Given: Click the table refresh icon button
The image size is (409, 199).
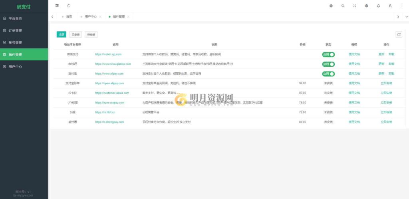Looking at the screenshot, I should [x=399, y=34].
